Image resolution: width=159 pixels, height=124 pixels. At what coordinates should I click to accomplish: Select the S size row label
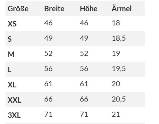tap(10, 39)
